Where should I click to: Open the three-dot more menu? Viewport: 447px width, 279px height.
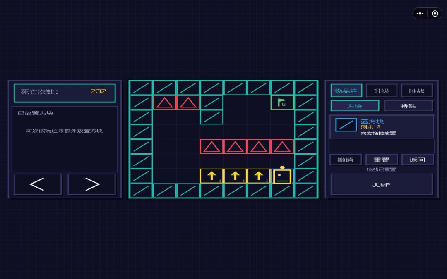coord(420,13)
